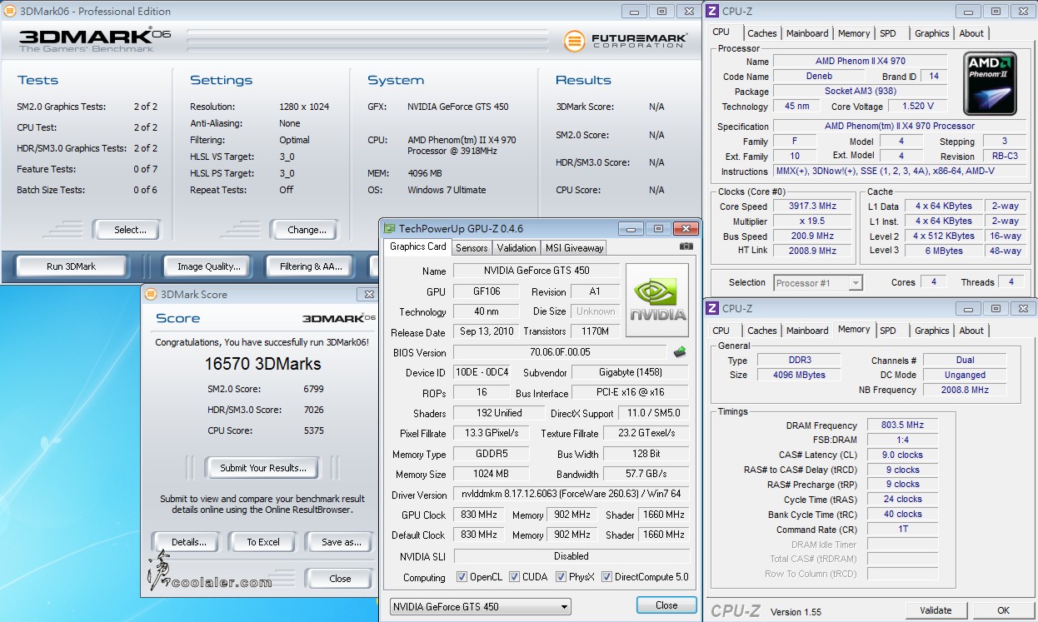Open the Mainboard tab in top CPU-Z
Screen dimensions: 1038x622
(x=807, y=33)
